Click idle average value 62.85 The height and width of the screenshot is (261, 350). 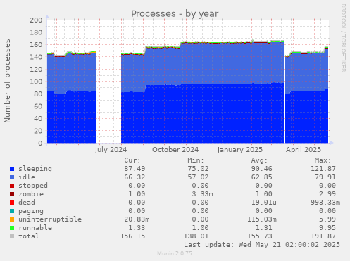(x=262, y=177)
